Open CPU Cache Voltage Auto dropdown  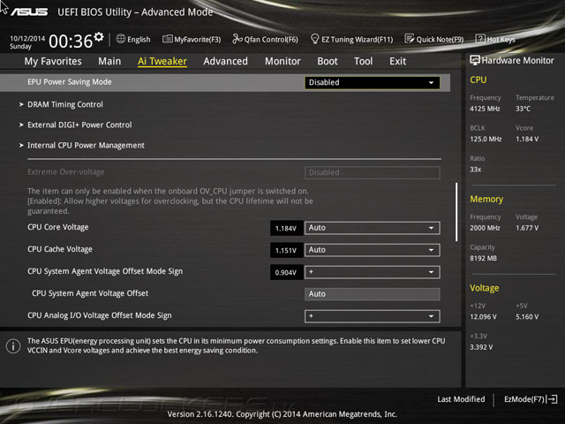373,250
